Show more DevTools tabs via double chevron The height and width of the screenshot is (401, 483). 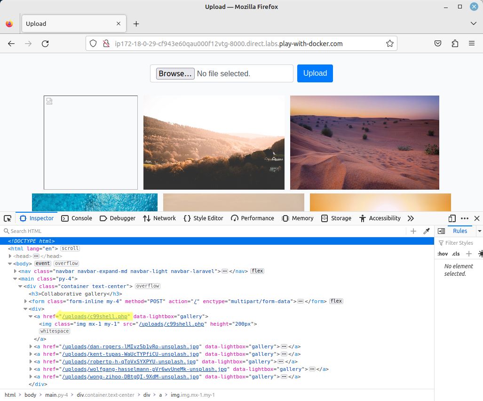click(411, 218)
